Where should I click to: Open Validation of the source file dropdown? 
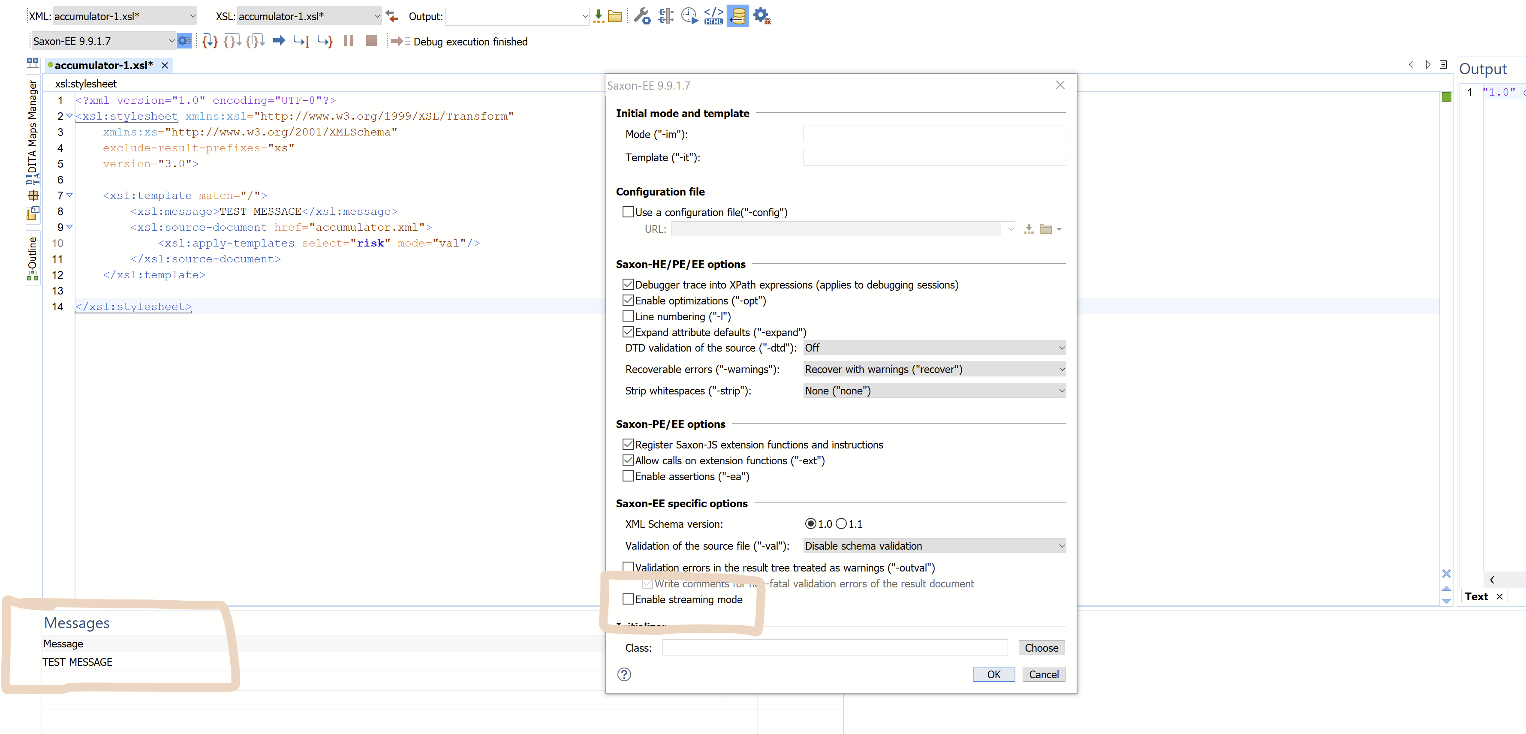[x=934, y=546]
